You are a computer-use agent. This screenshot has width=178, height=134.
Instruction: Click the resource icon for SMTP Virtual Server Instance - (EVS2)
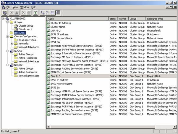[x=48, y=114]
